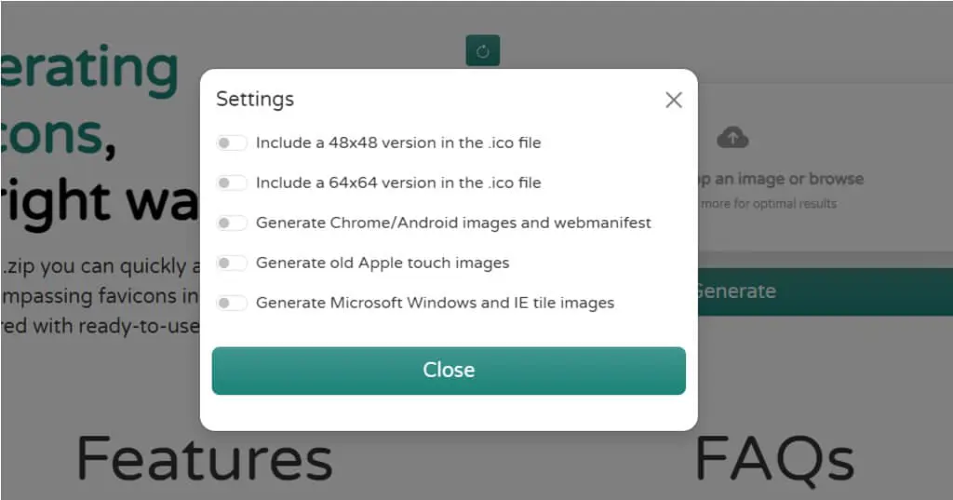The width and height of the screenshot is (953, 500).
Task: Click the green Close button
Action: tap(449, 371)
